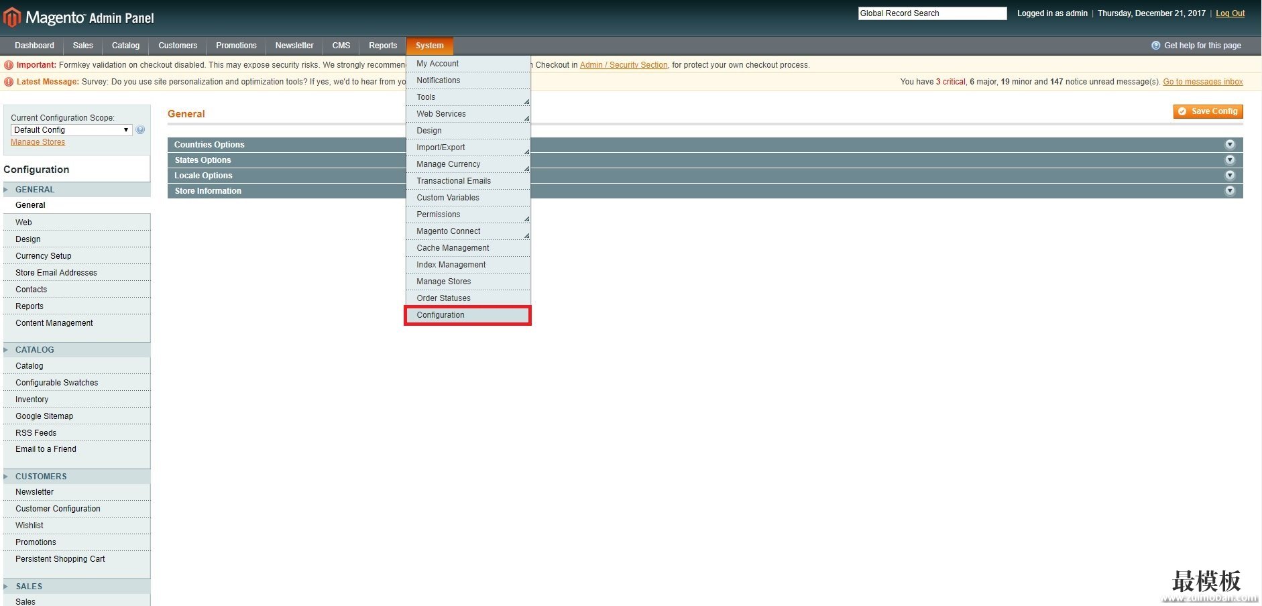
Task: Expand the Locale Options arrow icon
Action: (1230, 176)
